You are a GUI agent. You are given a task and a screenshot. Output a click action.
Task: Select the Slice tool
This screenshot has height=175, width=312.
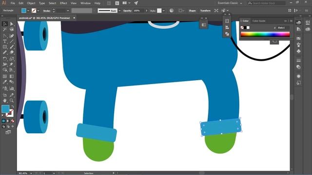pos(12,95)
